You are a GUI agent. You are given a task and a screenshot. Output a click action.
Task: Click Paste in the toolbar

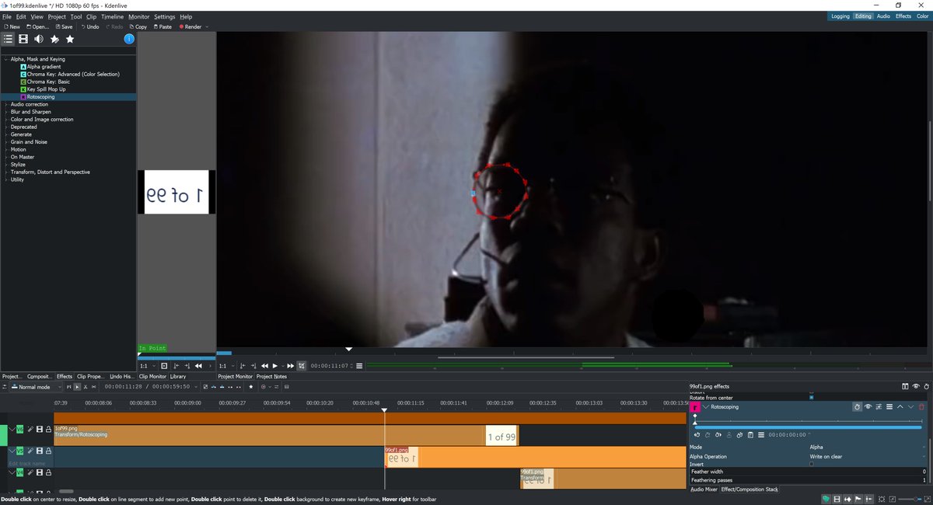coord(162,26)
